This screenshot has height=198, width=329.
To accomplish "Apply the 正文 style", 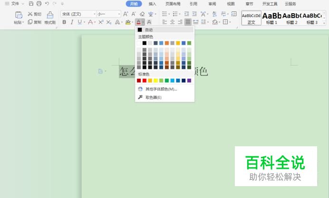I will pyautogui.click(x=251, y=18).
